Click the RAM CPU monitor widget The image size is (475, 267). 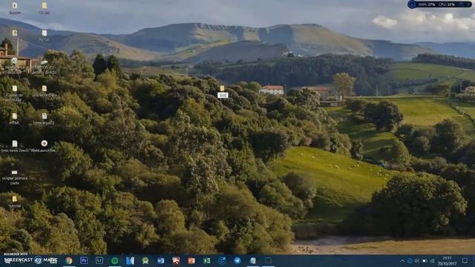(x=439, y=4)
